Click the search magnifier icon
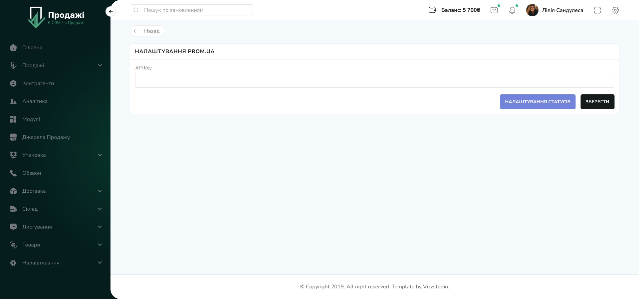This screenshot has height=299, width=639. 136,10
